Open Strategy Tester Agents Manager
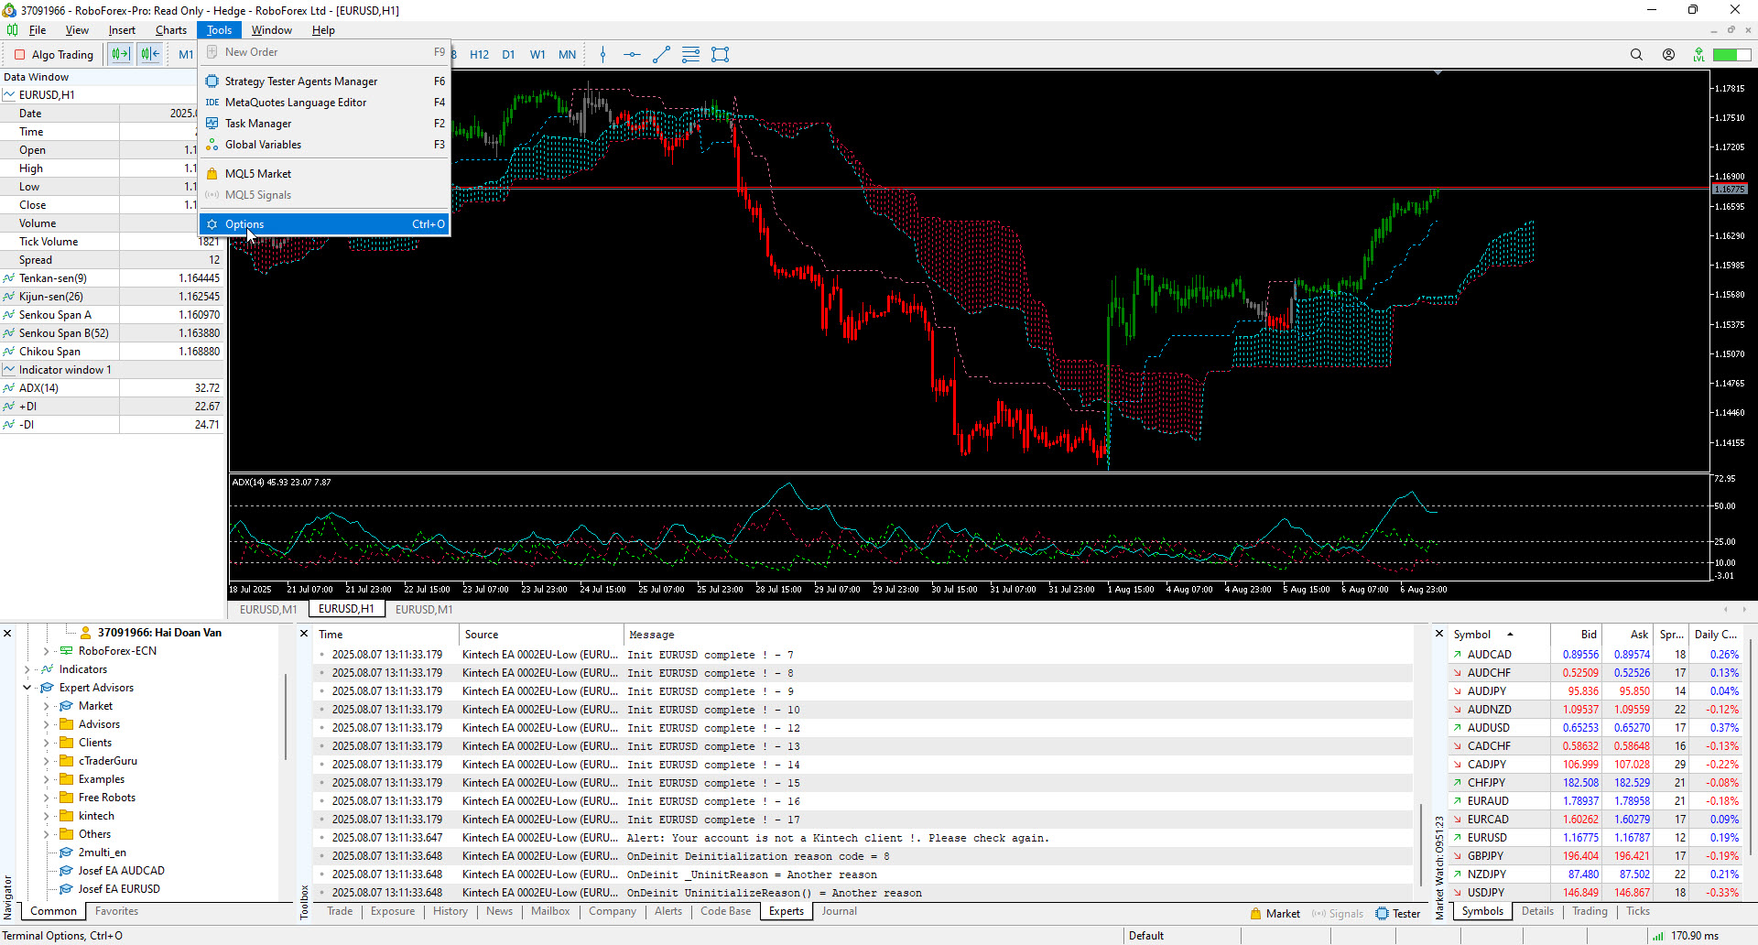Image resolution: width=1758 pixels, height=945 pixels. pos(324,81)
